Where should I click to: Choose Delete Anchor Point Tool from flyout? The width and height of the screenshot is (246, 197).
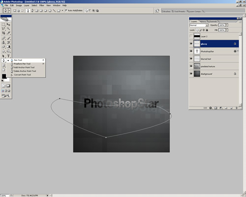(x=26, y=71)
